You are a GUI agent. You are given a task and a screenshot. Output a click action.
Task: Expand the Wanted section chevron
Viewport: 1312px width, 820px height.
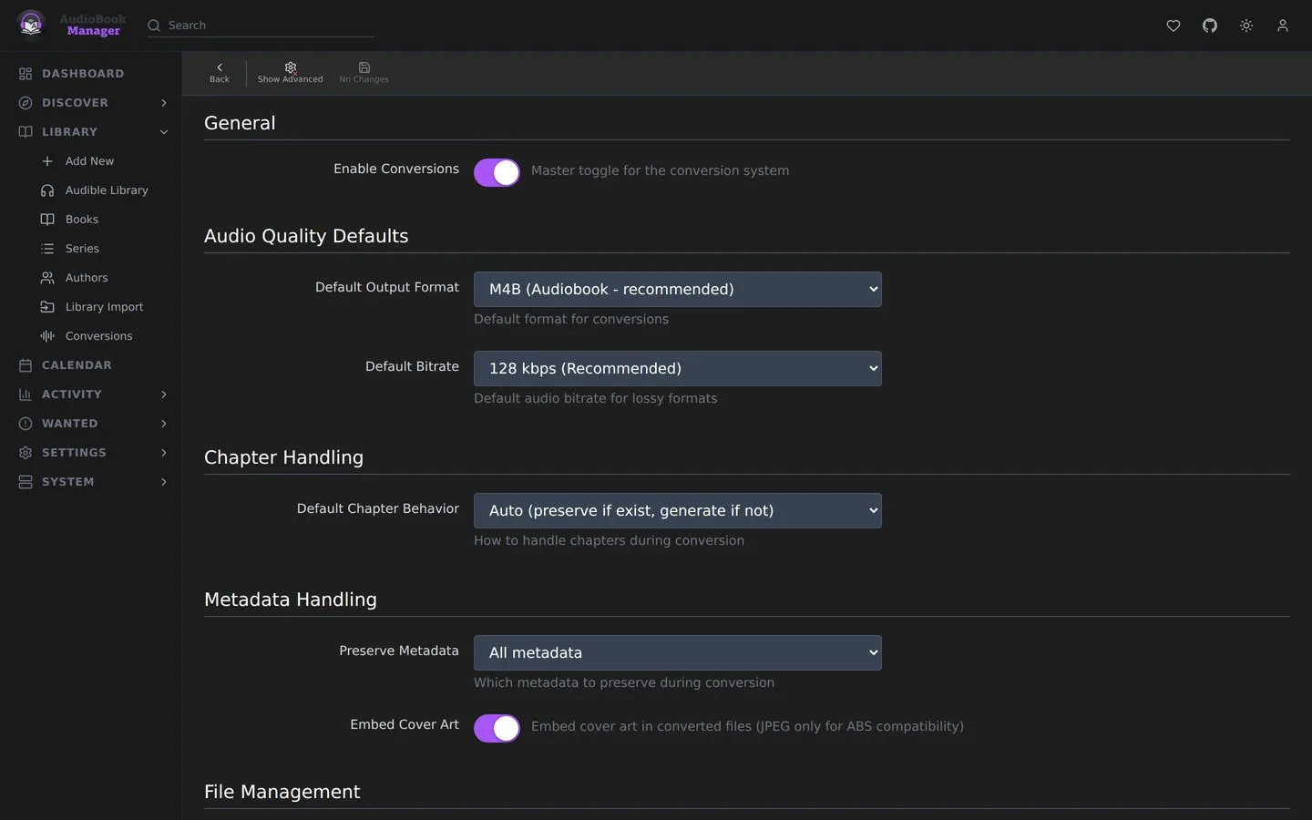pos(164,424)
